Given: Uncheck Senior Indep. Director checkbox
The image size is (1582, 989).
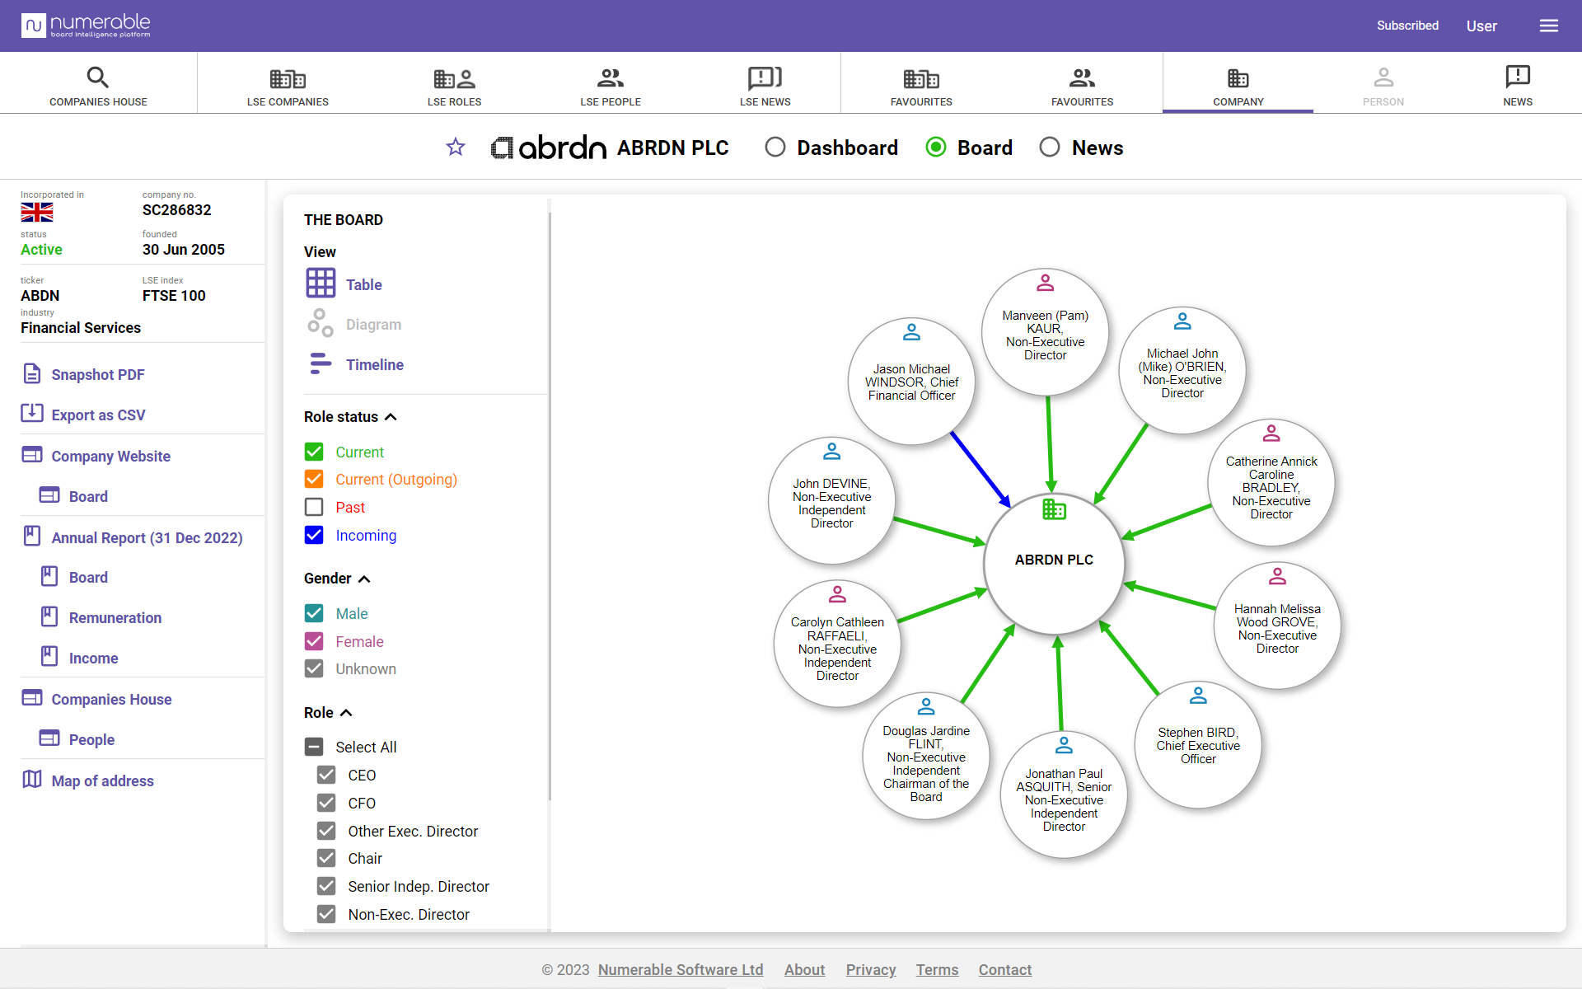Looking at the screenshot, I should (326, 886).
